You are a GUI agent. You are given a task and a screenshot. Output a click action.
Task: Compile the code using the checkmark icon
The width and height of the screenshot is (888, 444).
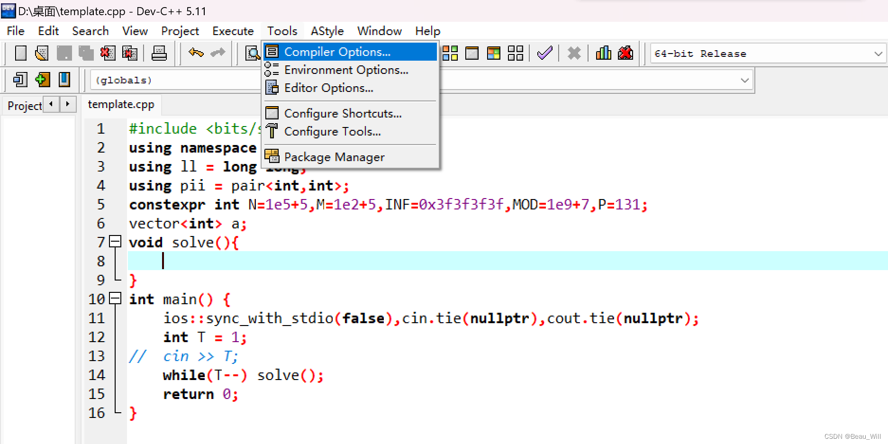pos(544,53)
